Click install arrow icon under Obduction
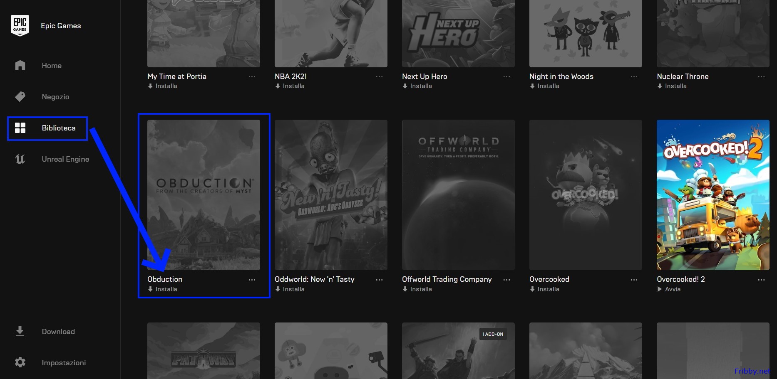Viewport: 777px width, 379px height. 150,289
